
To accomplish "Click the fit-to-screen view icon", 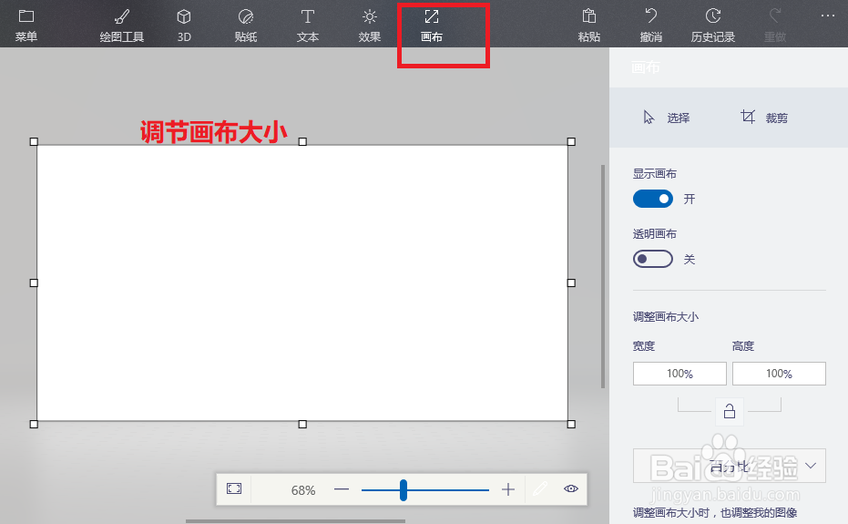I will pyautogui.click(x=234, y=488).
